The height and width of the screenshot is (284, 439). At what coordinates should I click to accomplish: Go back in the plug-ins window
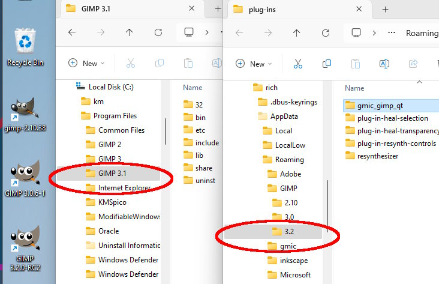coord(239,33)
